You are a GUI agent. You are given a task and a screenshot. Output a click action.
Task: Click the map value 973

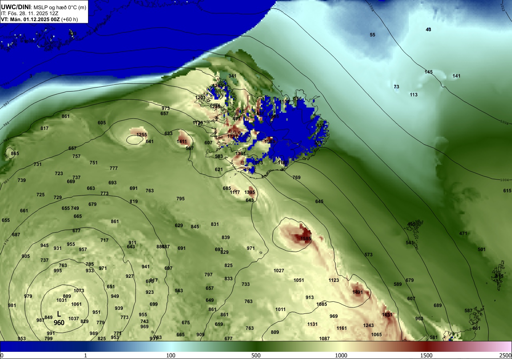[x=166, y=108]
